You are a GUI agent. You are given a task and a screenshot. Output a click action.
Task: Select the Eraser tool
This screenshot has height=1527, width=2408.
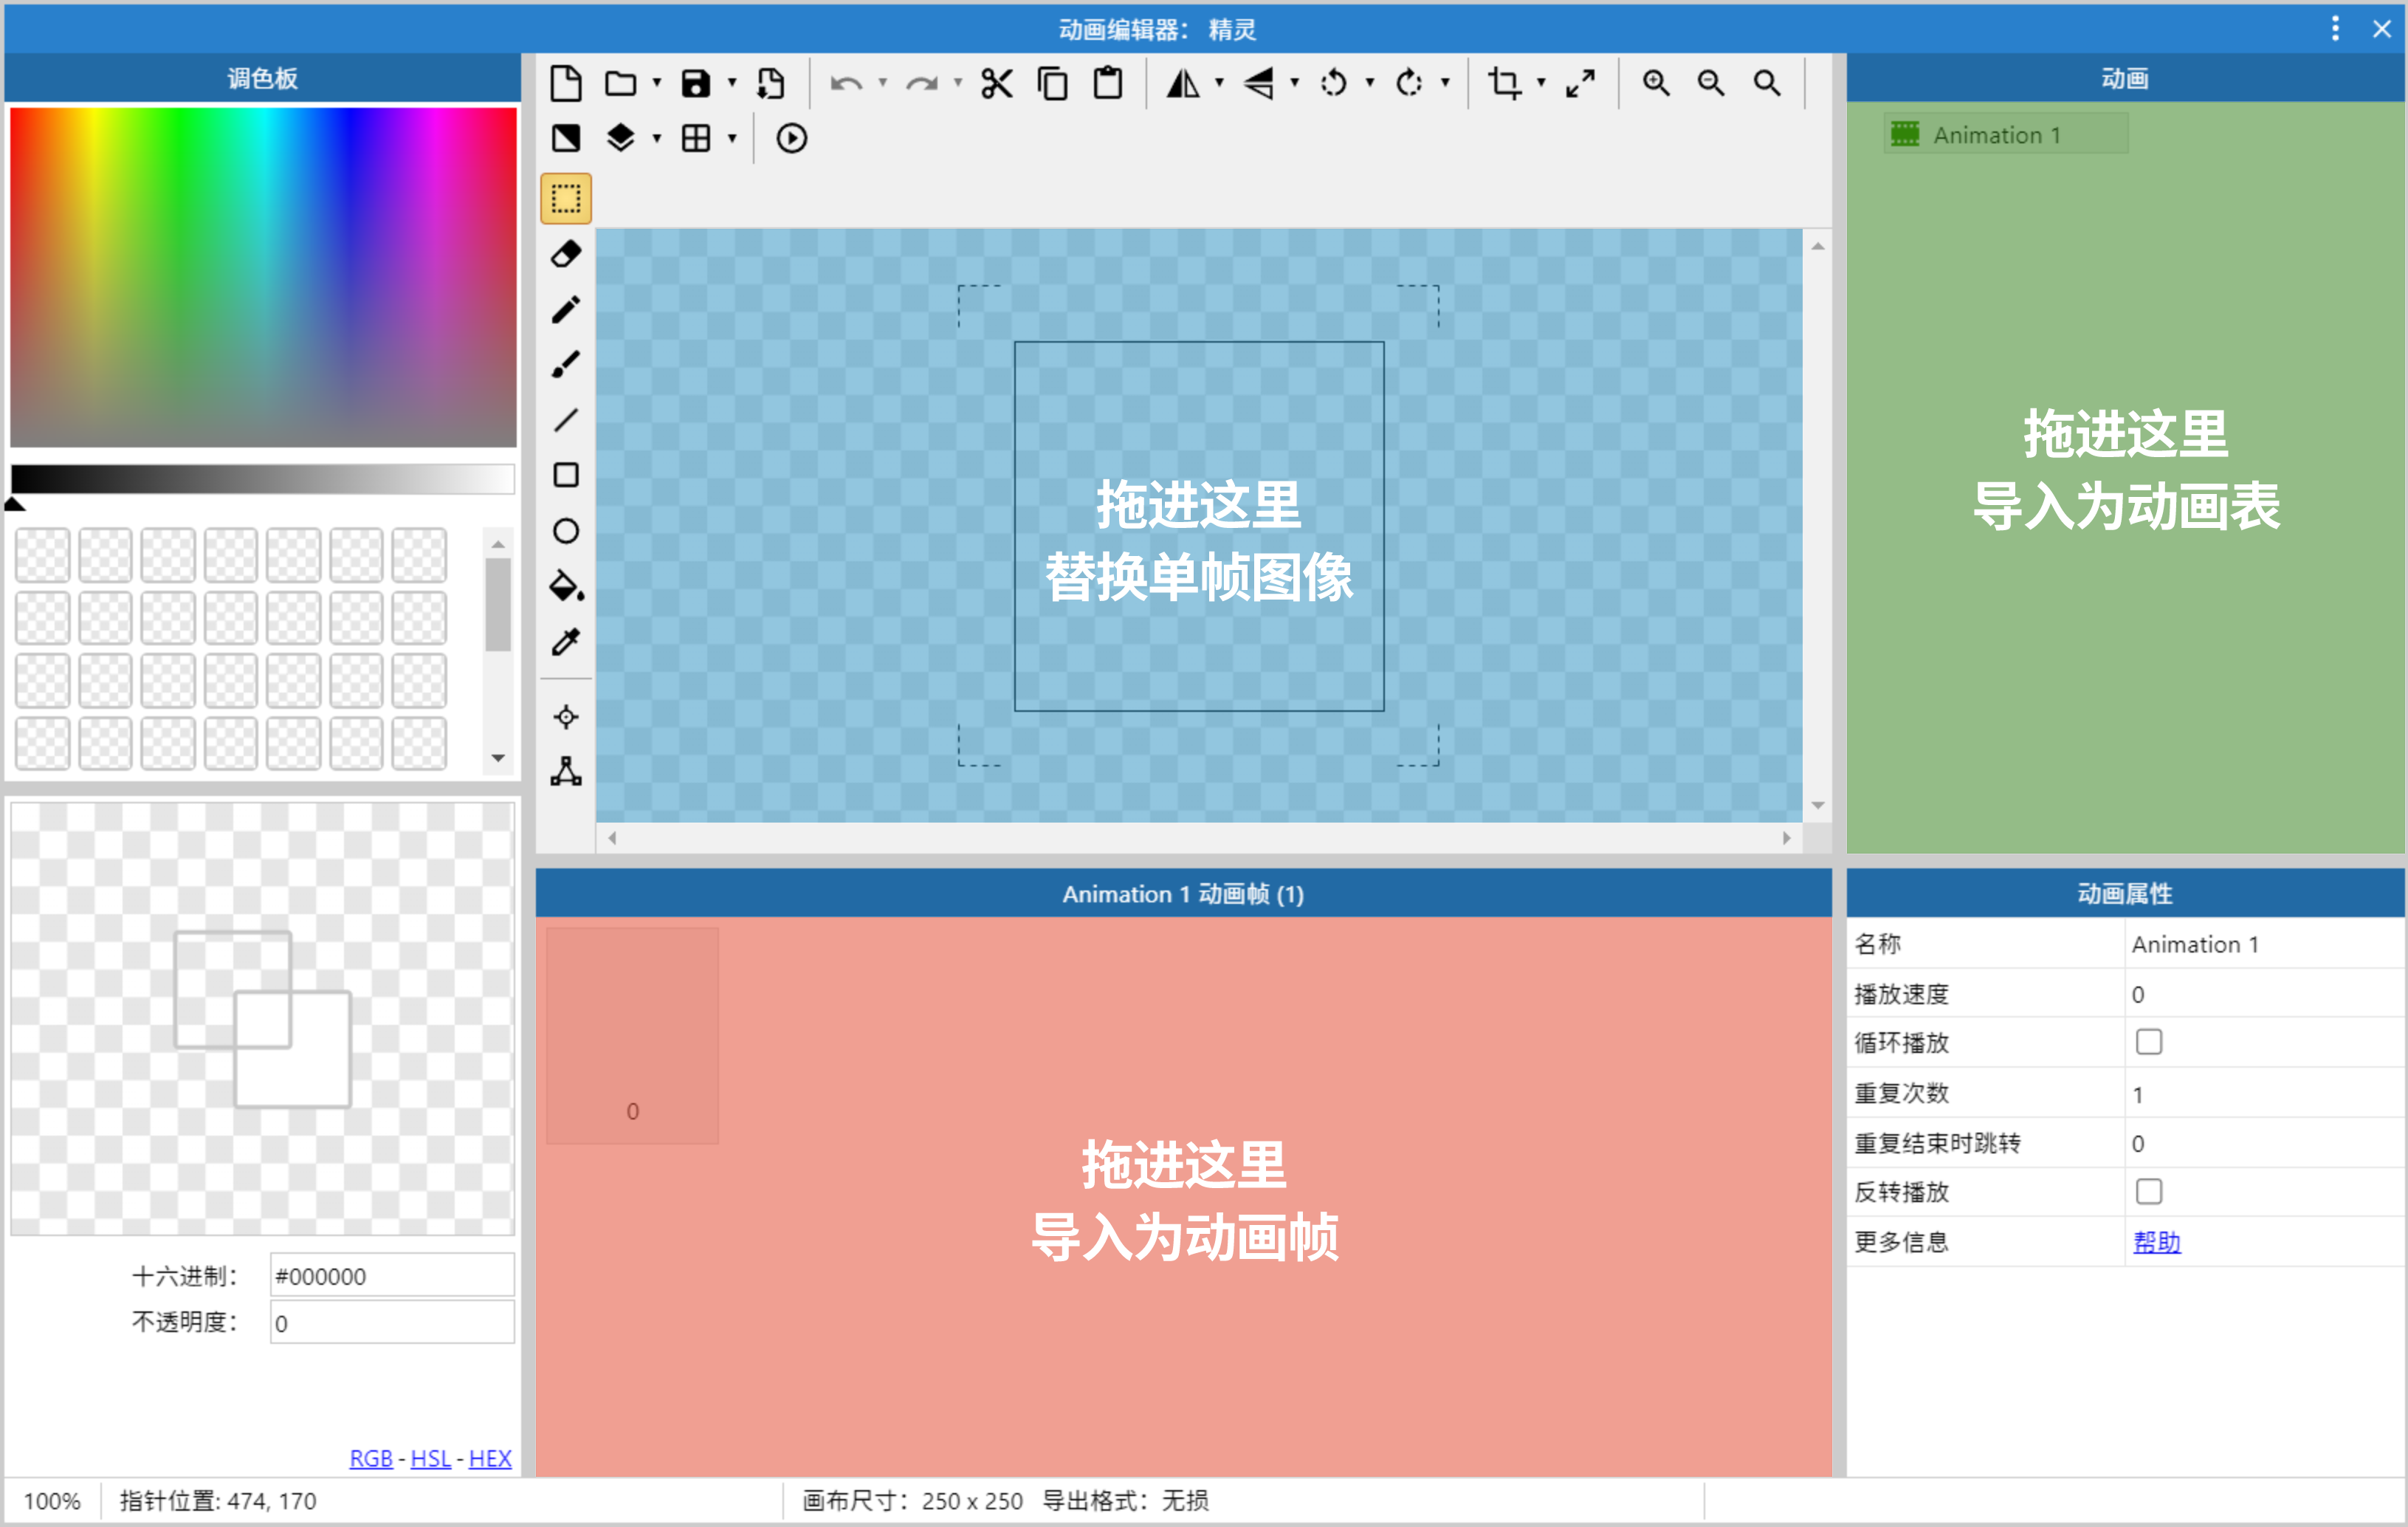566,255
